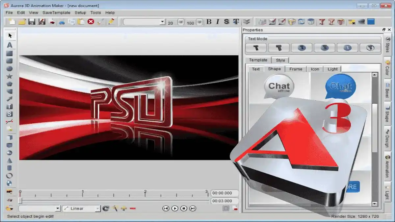Open the font size 20 dropdown arrow
Screen dimensions: 395x222
(181, 22)
